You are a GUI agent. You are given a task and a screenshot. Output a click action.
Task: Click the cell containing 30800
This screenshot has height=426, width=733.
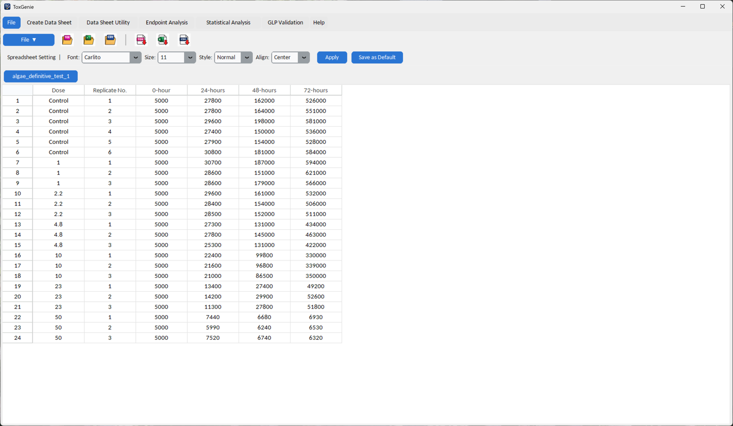(x=213, y=152)
